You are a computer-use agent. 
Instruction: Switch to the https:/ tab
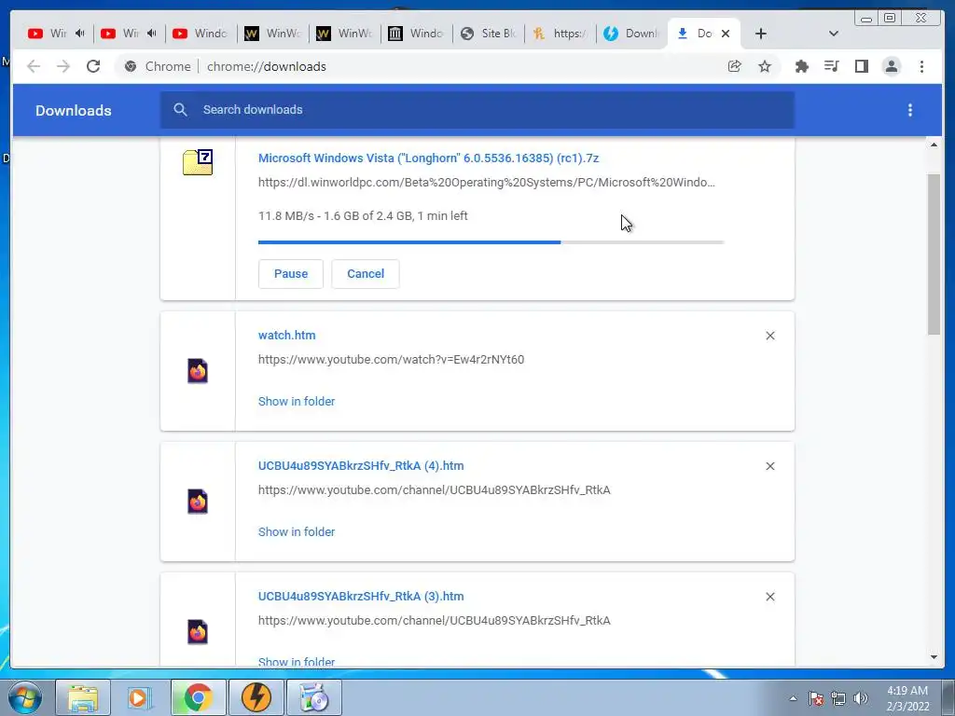(x=560, y=34)
